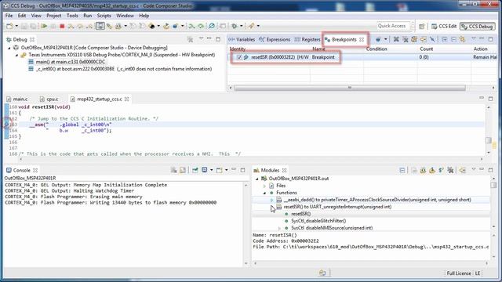Click the red Terminate debug session icon
The height and width of the screenshot is (282, 502).
coord(62,26)
